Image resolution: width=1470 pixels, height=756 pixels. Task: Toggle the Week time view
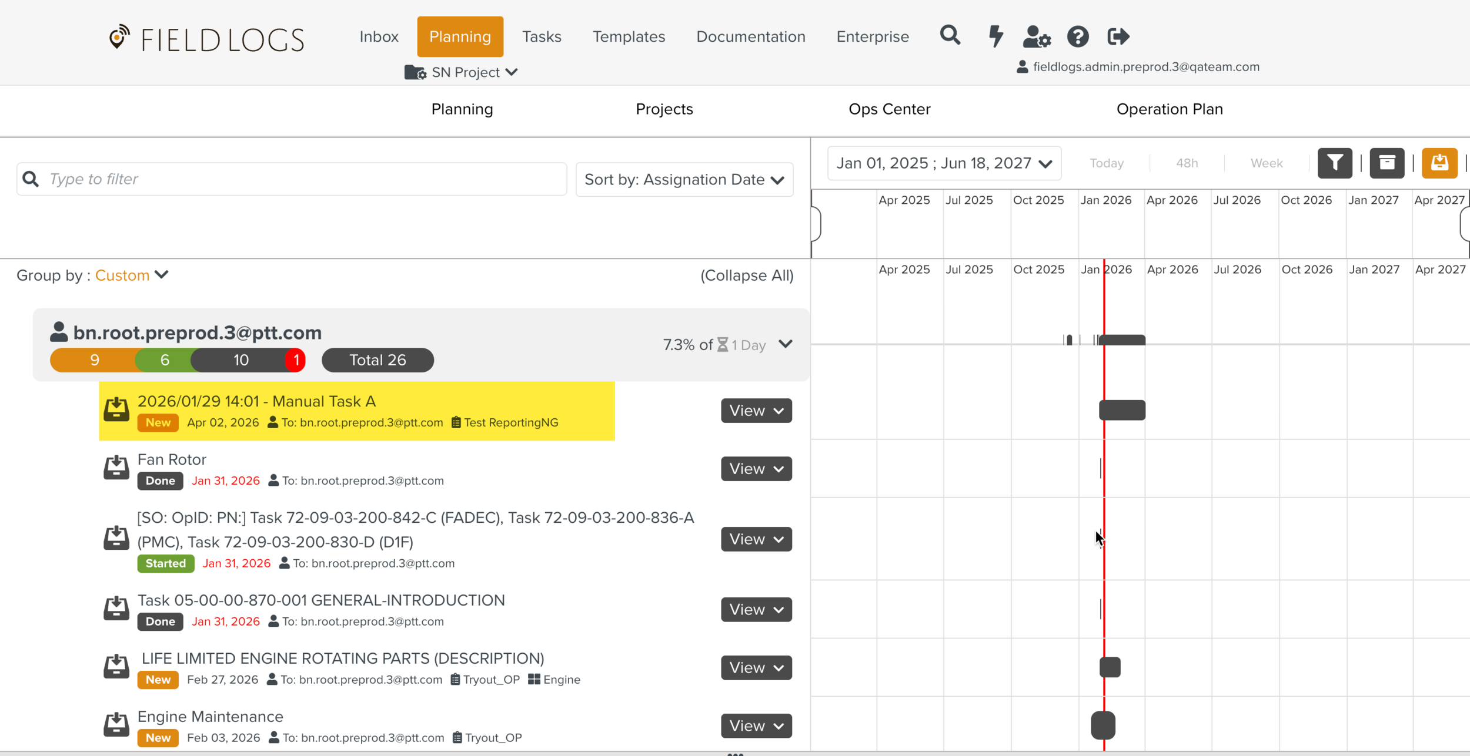pos(1266,163)
